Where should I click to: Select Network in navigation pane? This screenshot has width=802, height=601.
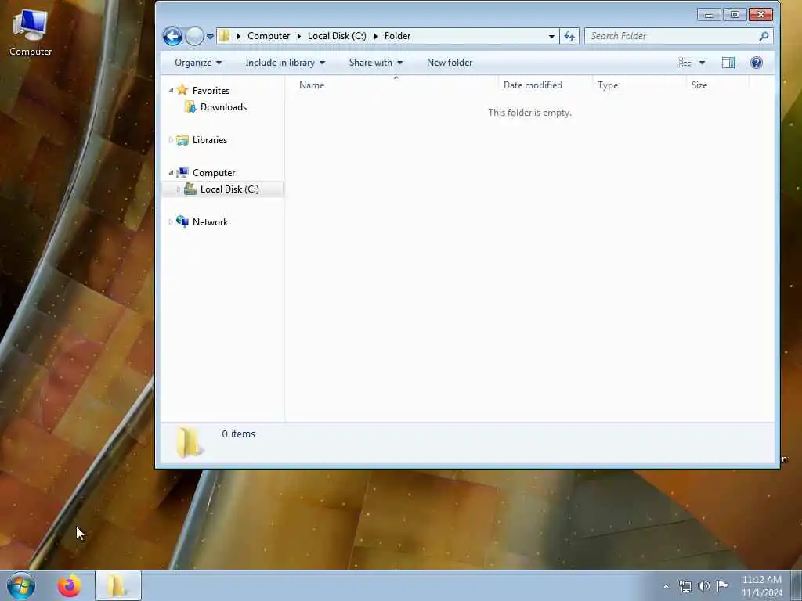click(x=210, y=221)
